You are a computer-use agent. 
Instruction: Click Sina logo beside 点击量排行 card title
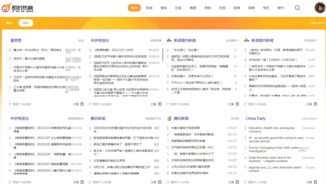pos(169,40)
